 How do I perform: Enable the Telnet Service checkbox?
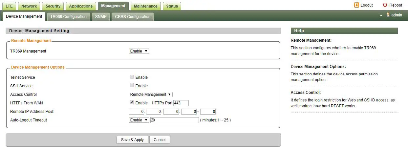[132, 77]
